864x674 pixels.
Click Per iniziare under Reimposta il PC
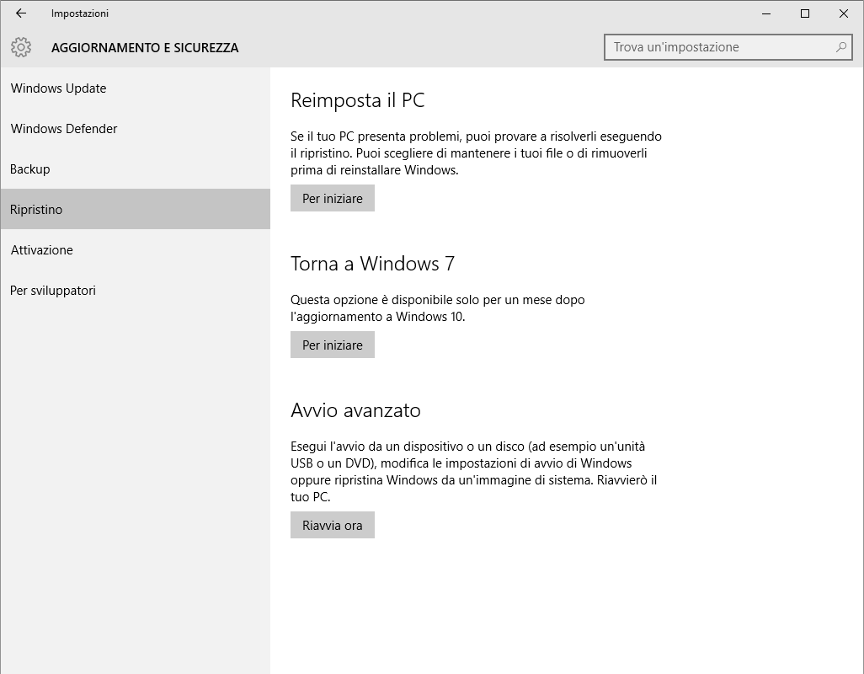[333, 198]
